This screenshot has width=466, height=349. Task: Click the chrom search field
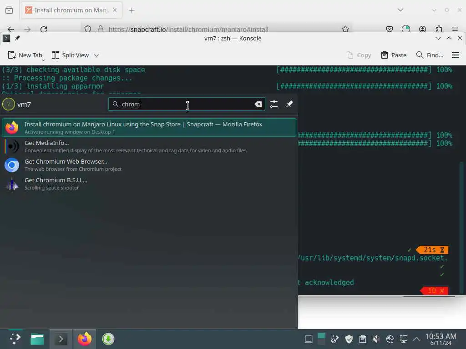[187, 104]
